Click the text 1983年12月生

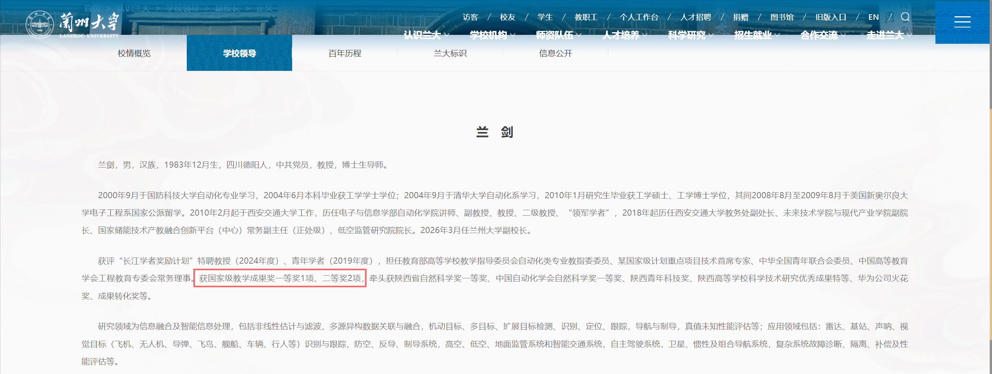point(191,165)
